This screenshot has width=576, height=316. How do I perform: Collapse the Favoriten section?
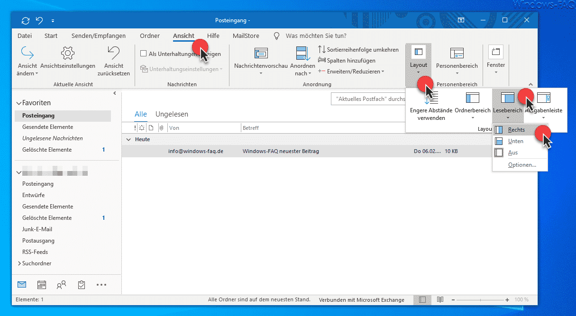pyautogui.click(x=19, y=103)
